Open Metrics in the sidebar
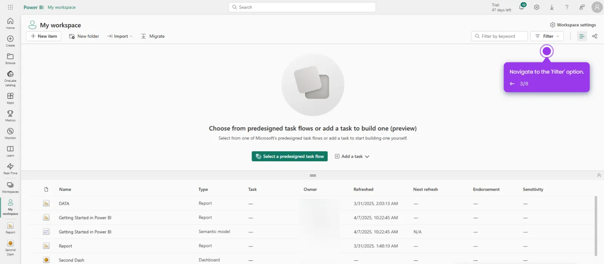The height and width of the screenshot is (264, 604). tap(10, 116)
